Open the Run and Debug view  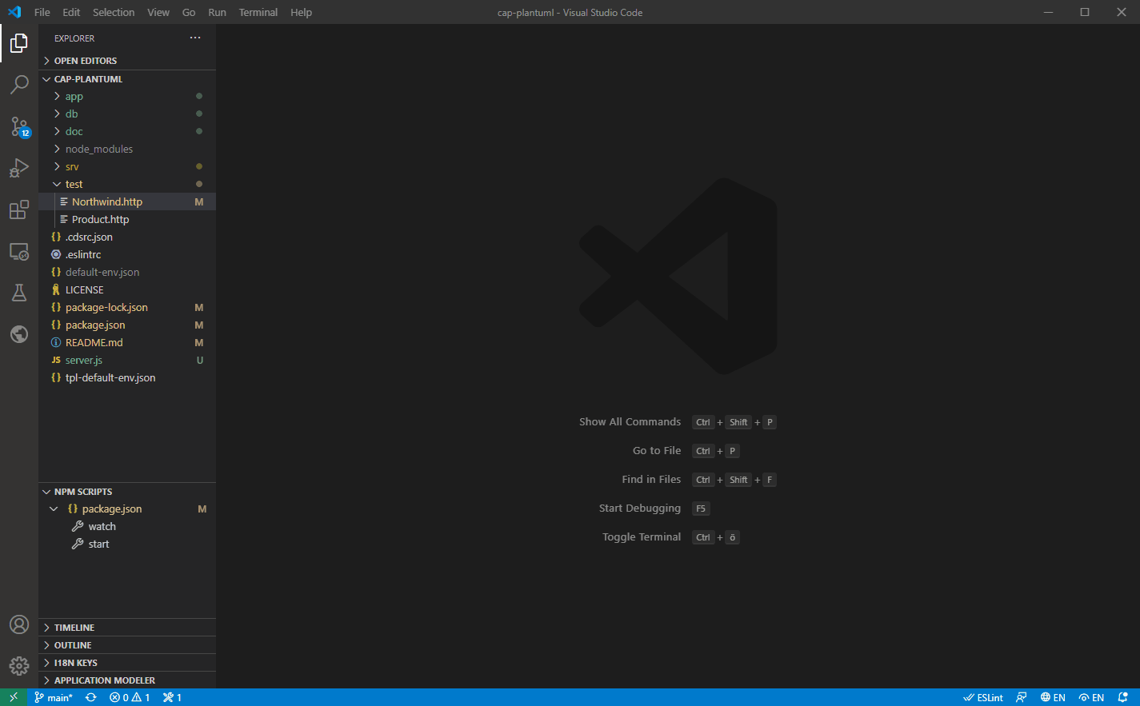[x=19, y=168]
